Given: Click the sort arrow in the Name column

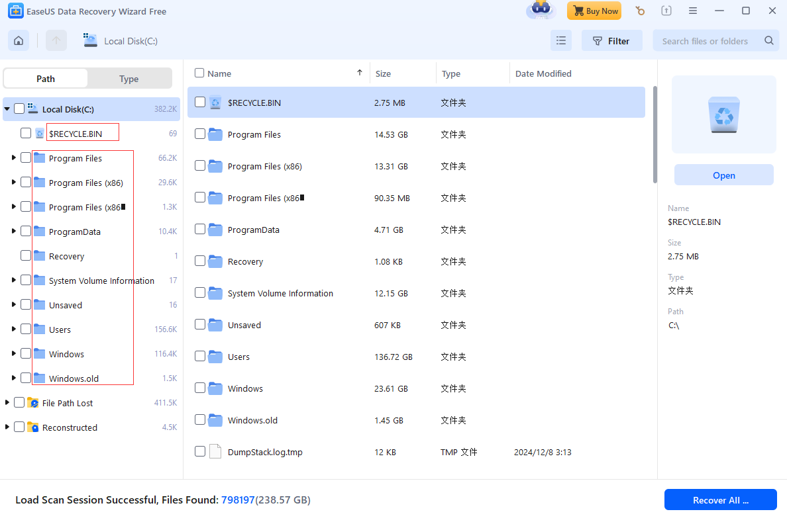Looking at the screenshot, I should [359, 73].
